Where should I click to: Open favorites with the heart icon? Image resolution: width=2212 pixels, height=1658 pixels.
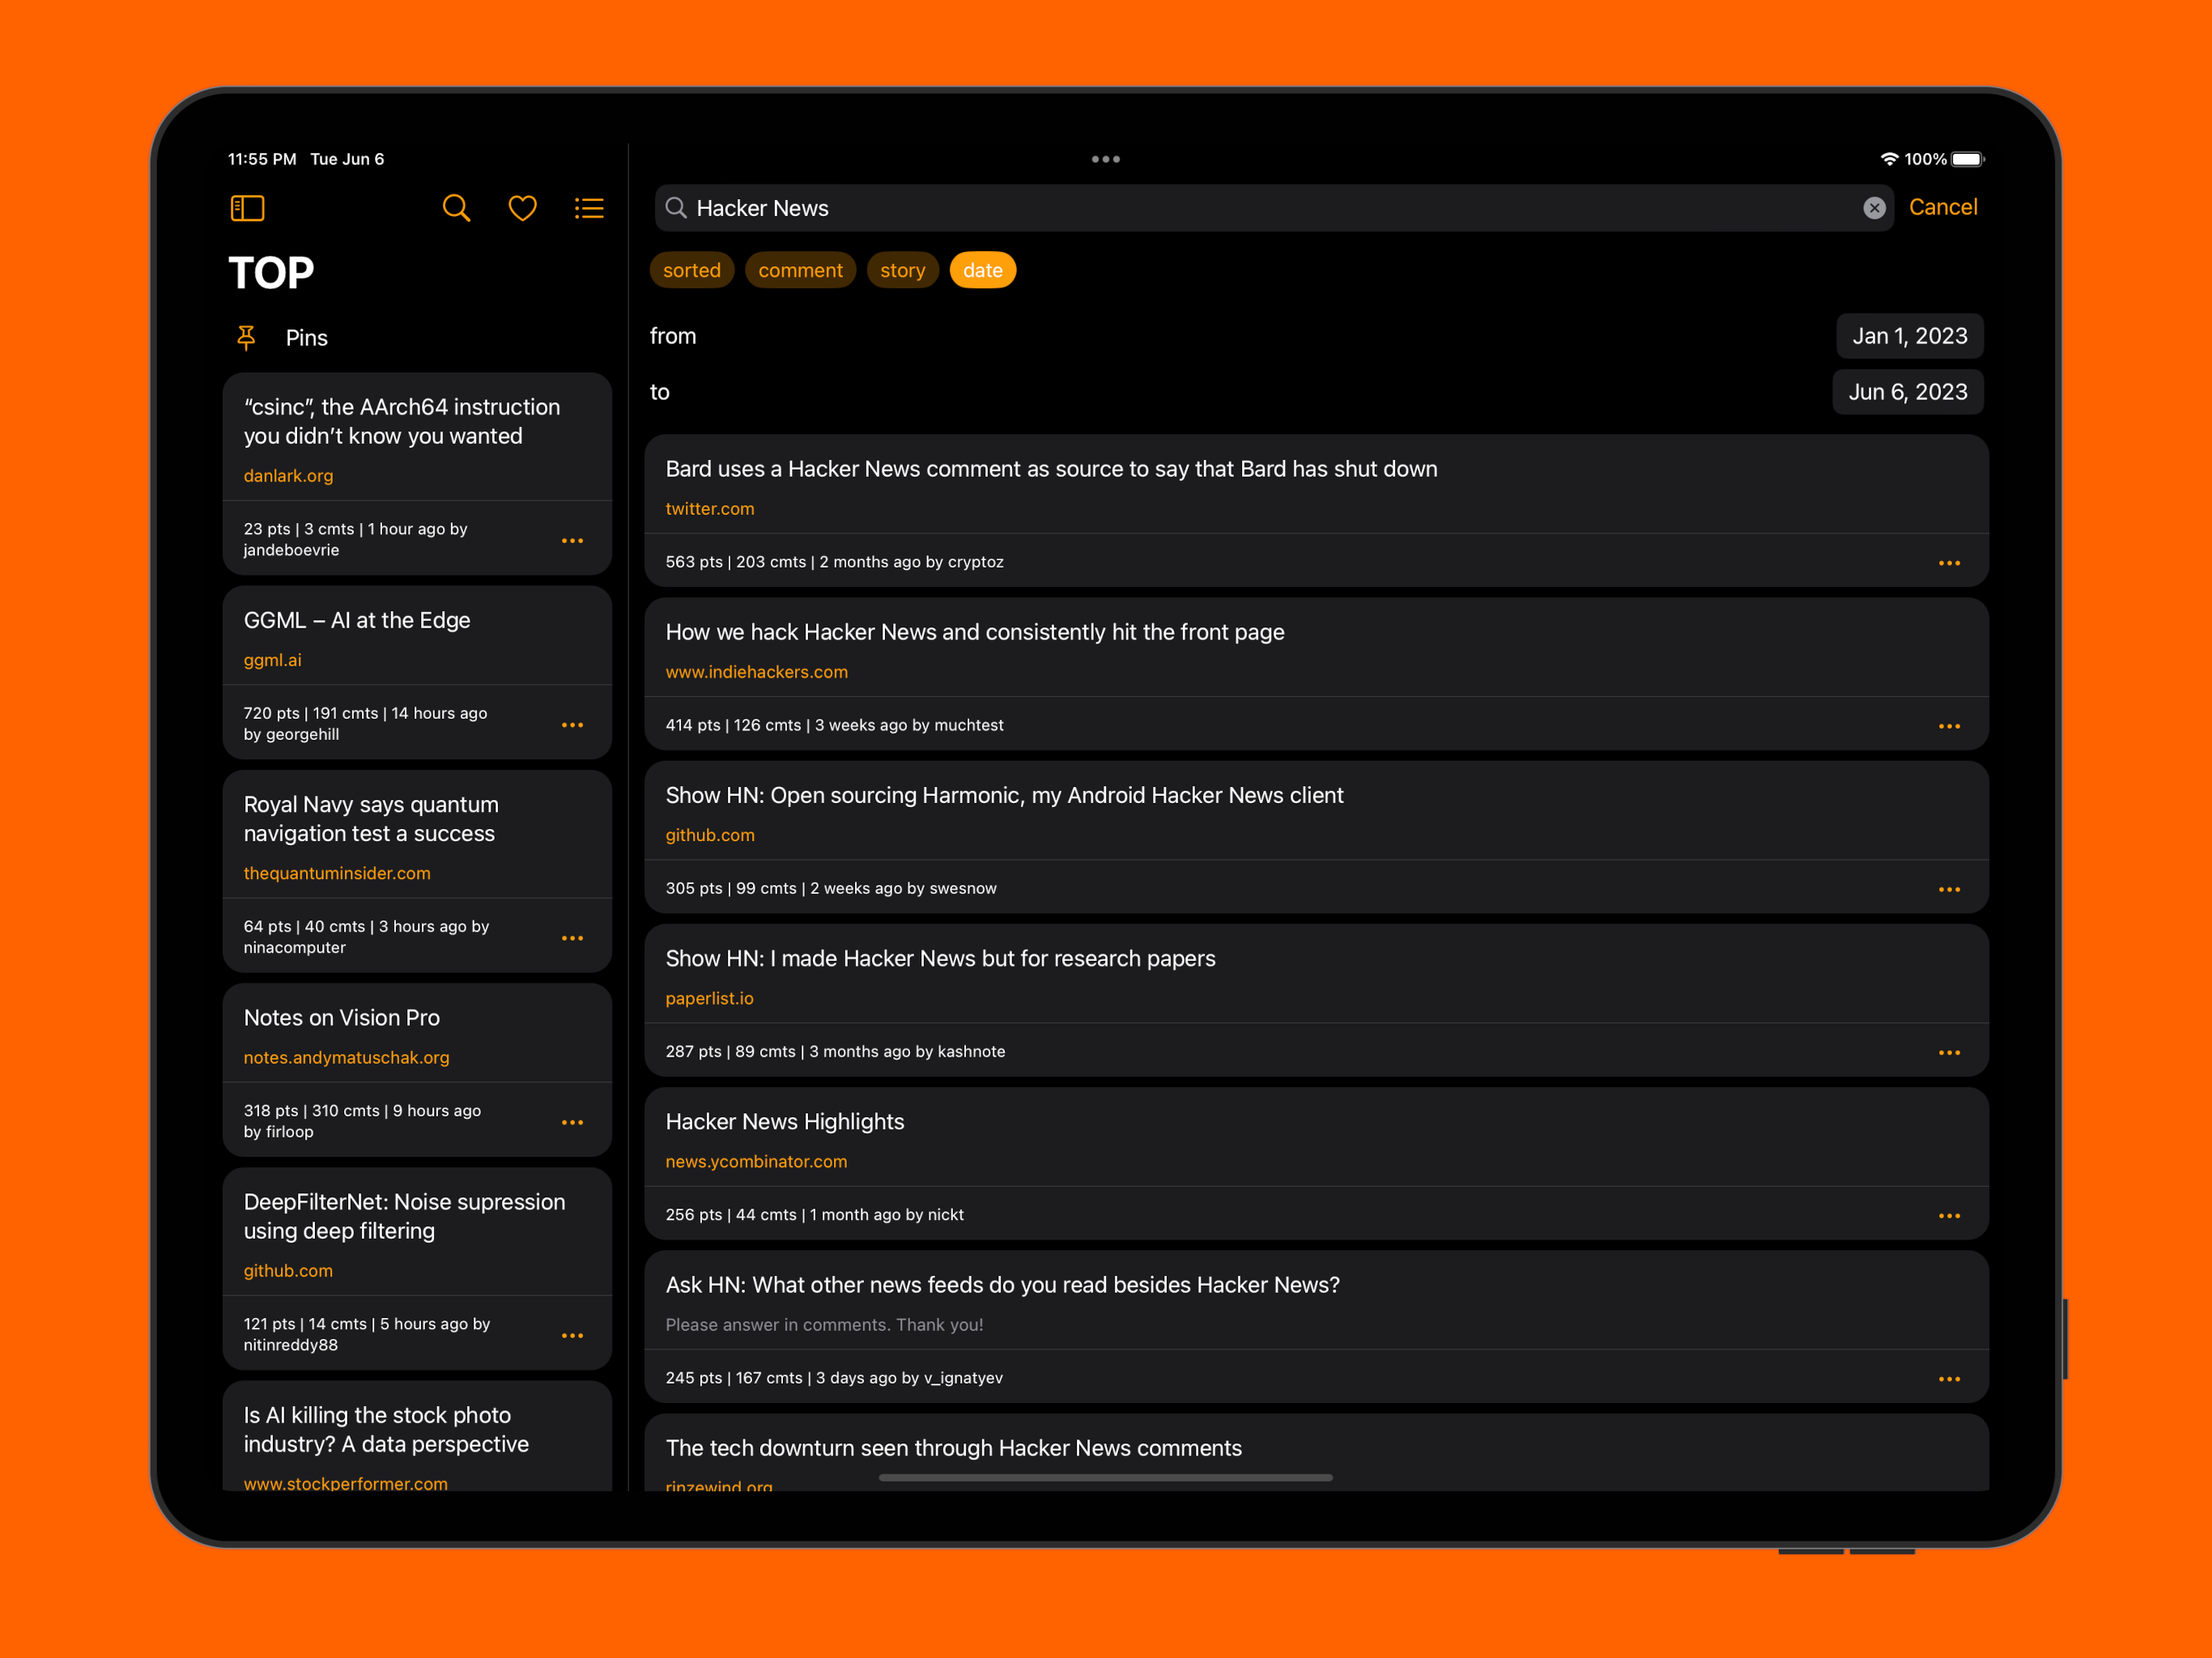click(x=522, y=208)
